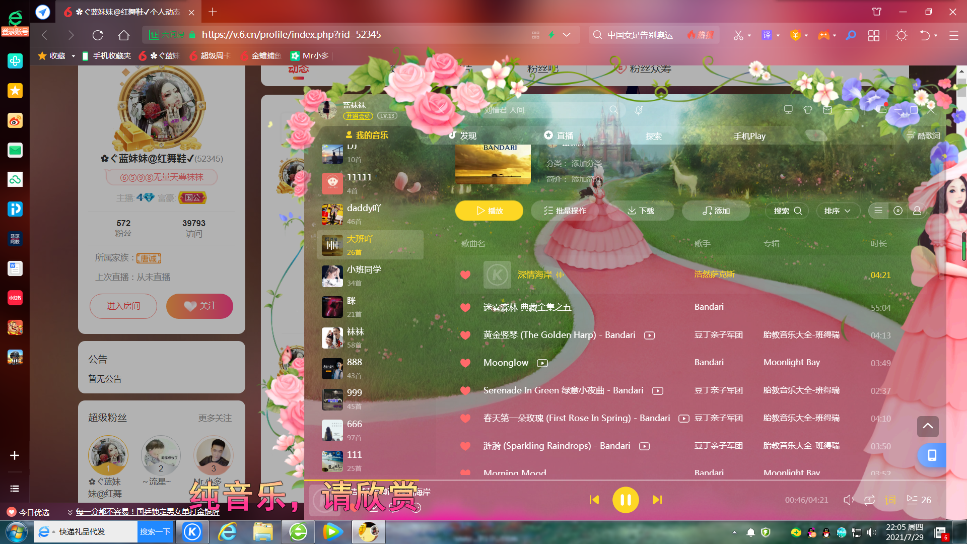Expand the address bar history dropdown
Image resolution: width=967 pixels, height=544 pixels.
click(567, 35)
